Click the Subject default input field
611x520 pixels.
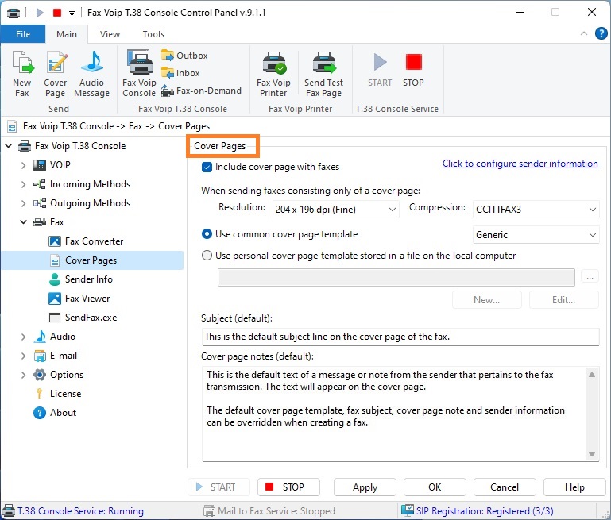(400, 337)
